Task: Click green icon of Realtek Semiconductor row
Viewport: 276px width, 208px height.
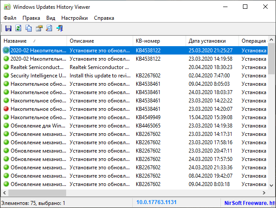Action: [x=6, y=67]
